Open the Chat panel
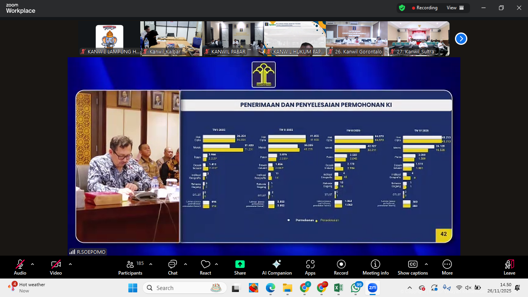The image size is (528, 297). point(172,267)
